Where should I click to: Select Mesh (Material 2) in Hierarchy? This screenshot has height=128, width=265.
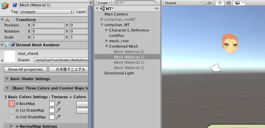pos(129,62)
